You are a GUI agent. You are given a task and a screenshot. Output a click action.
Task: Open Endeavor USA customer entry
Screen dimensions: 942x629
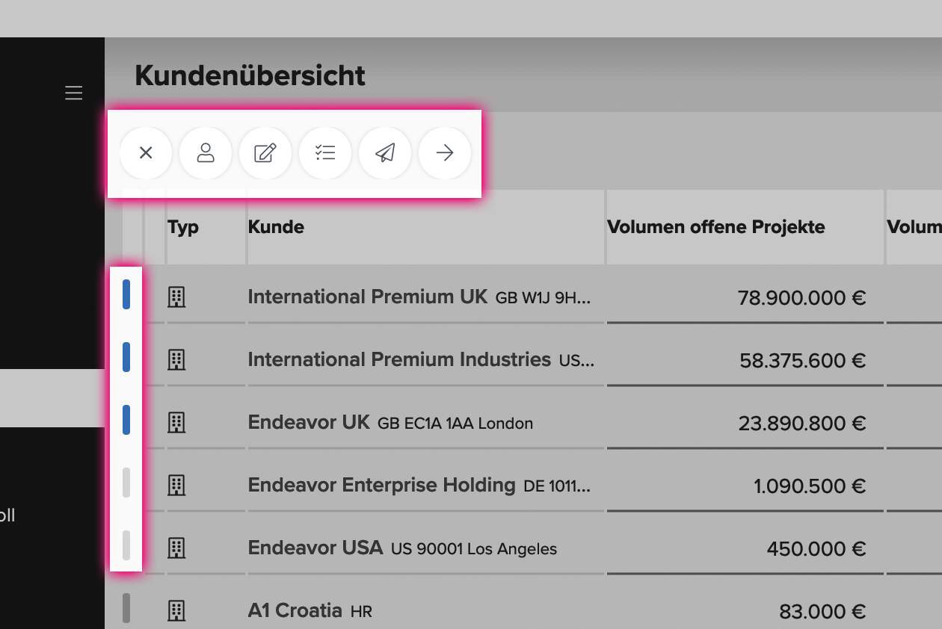(315, 548)
